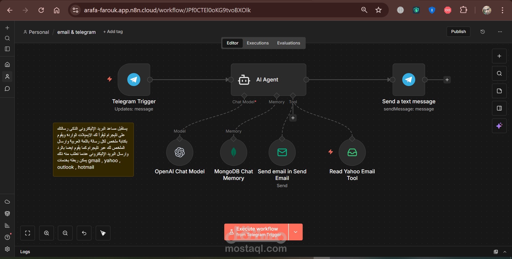Image resolution: width=512 pixels, height=259 pixels.
Task: Open the stacked box icon in the sidebar
Action: pyautogui.click(x=7, y=213)
